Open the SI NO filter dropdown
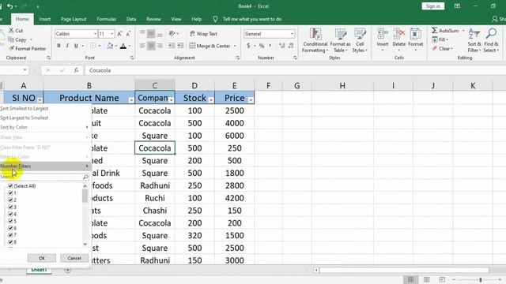 pyautogui.click(x=40, y=100)
